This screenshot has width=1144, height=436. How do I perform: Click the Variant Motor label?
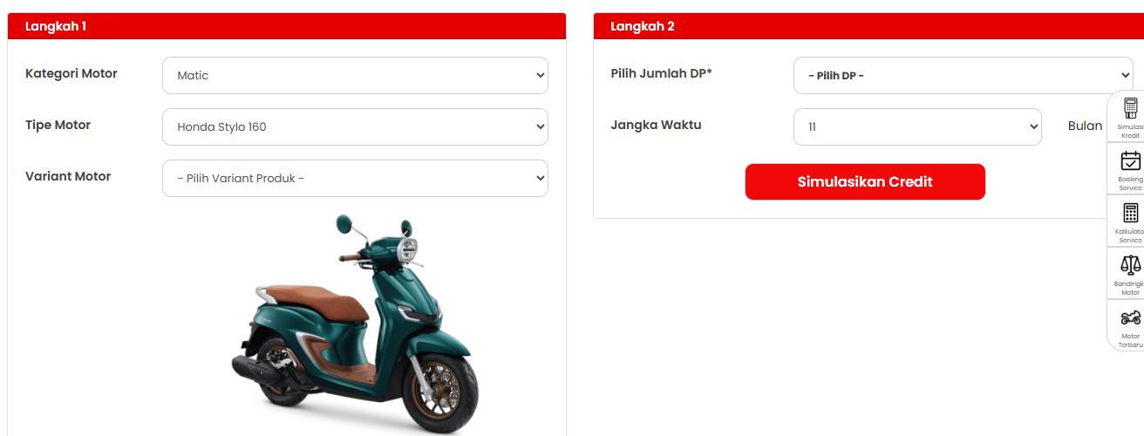pos(68,176)
